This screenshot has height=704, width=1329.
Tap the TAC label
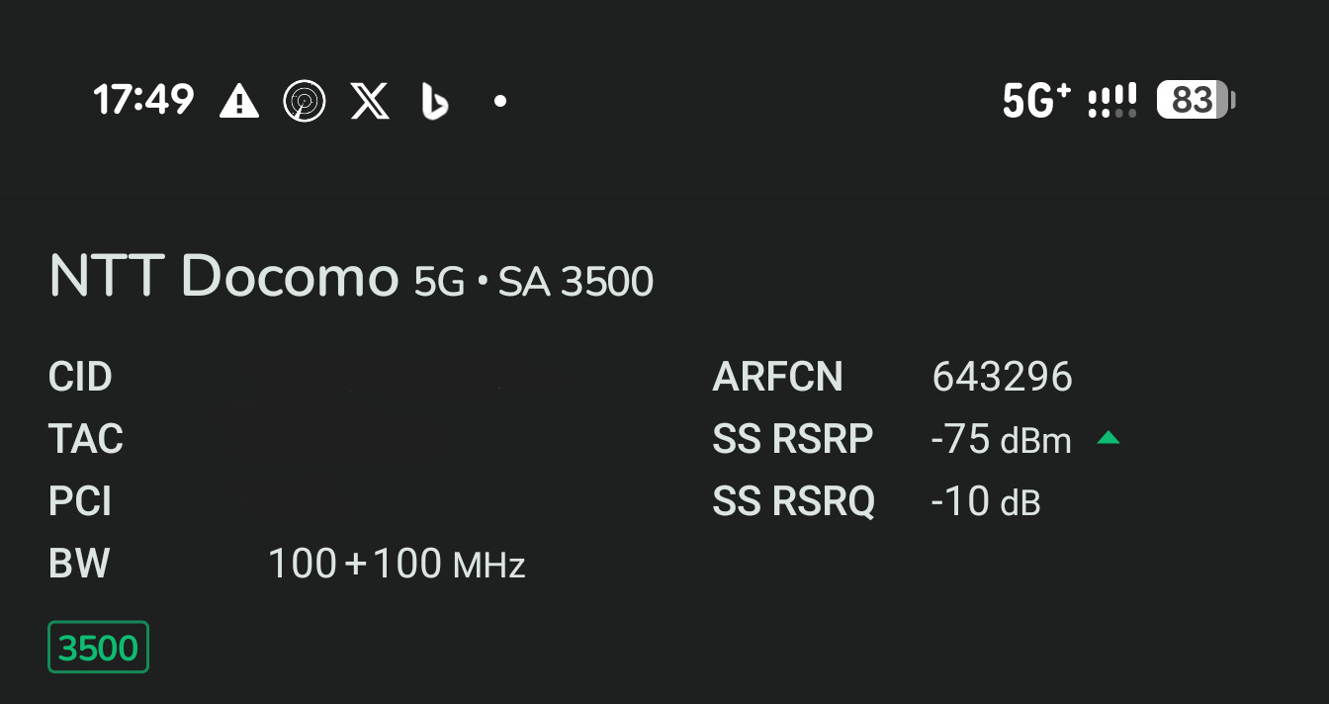(86, 439)
